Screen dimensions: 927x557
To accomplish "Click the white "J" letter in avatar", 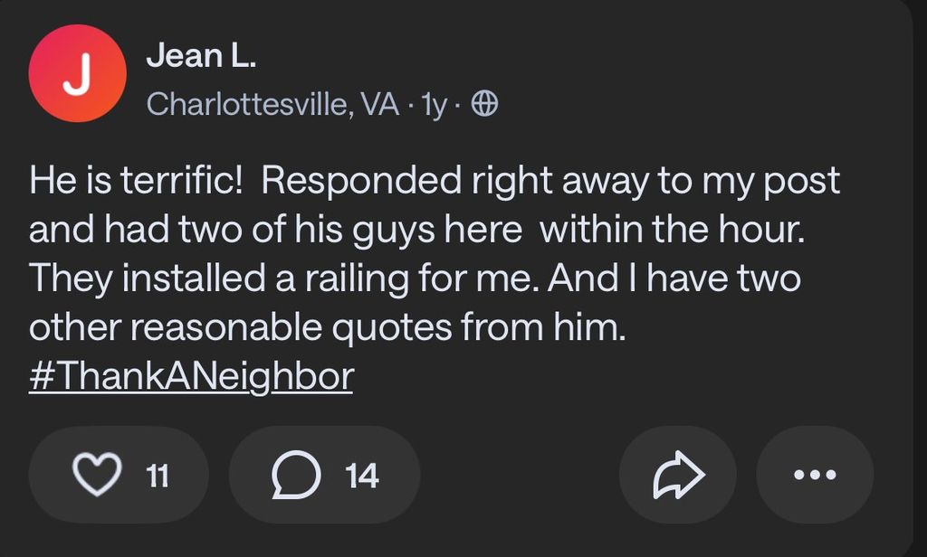I will [x=77, y=75].
